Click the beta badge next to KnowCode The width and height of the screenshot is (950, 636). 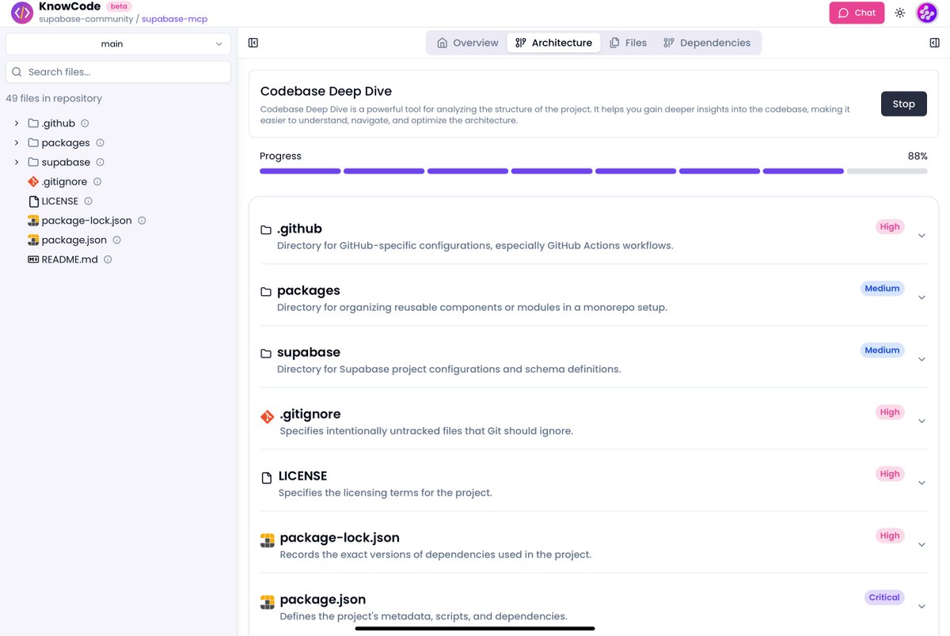[119, 6]
